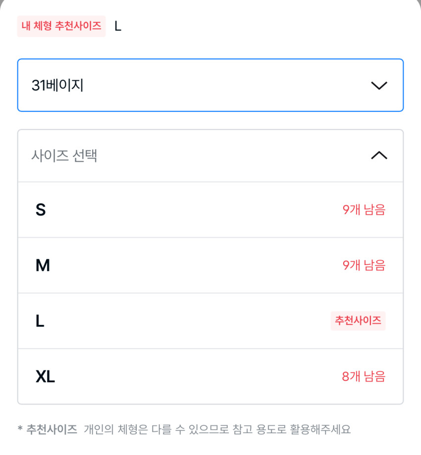
Task: Click the 9개 남음 label for M
Action: tap(364, 266)
